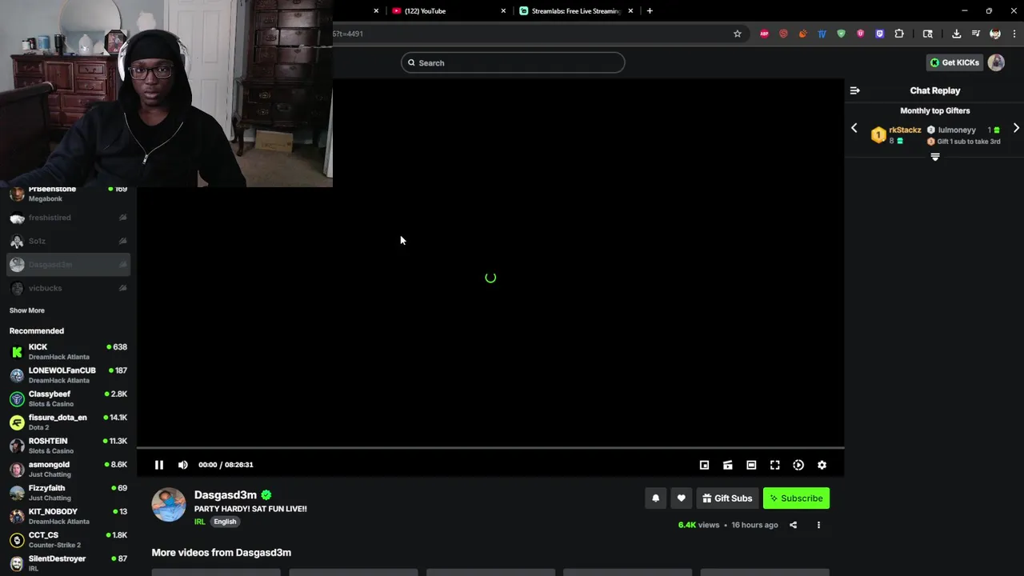Open the ABP Adblock Plus extension
This screenshot has width=1024, height=576.
[x=764, y=34]
